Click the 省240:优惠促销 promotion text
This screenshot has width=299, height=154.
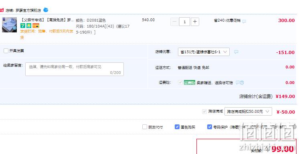tap(227, 20)
